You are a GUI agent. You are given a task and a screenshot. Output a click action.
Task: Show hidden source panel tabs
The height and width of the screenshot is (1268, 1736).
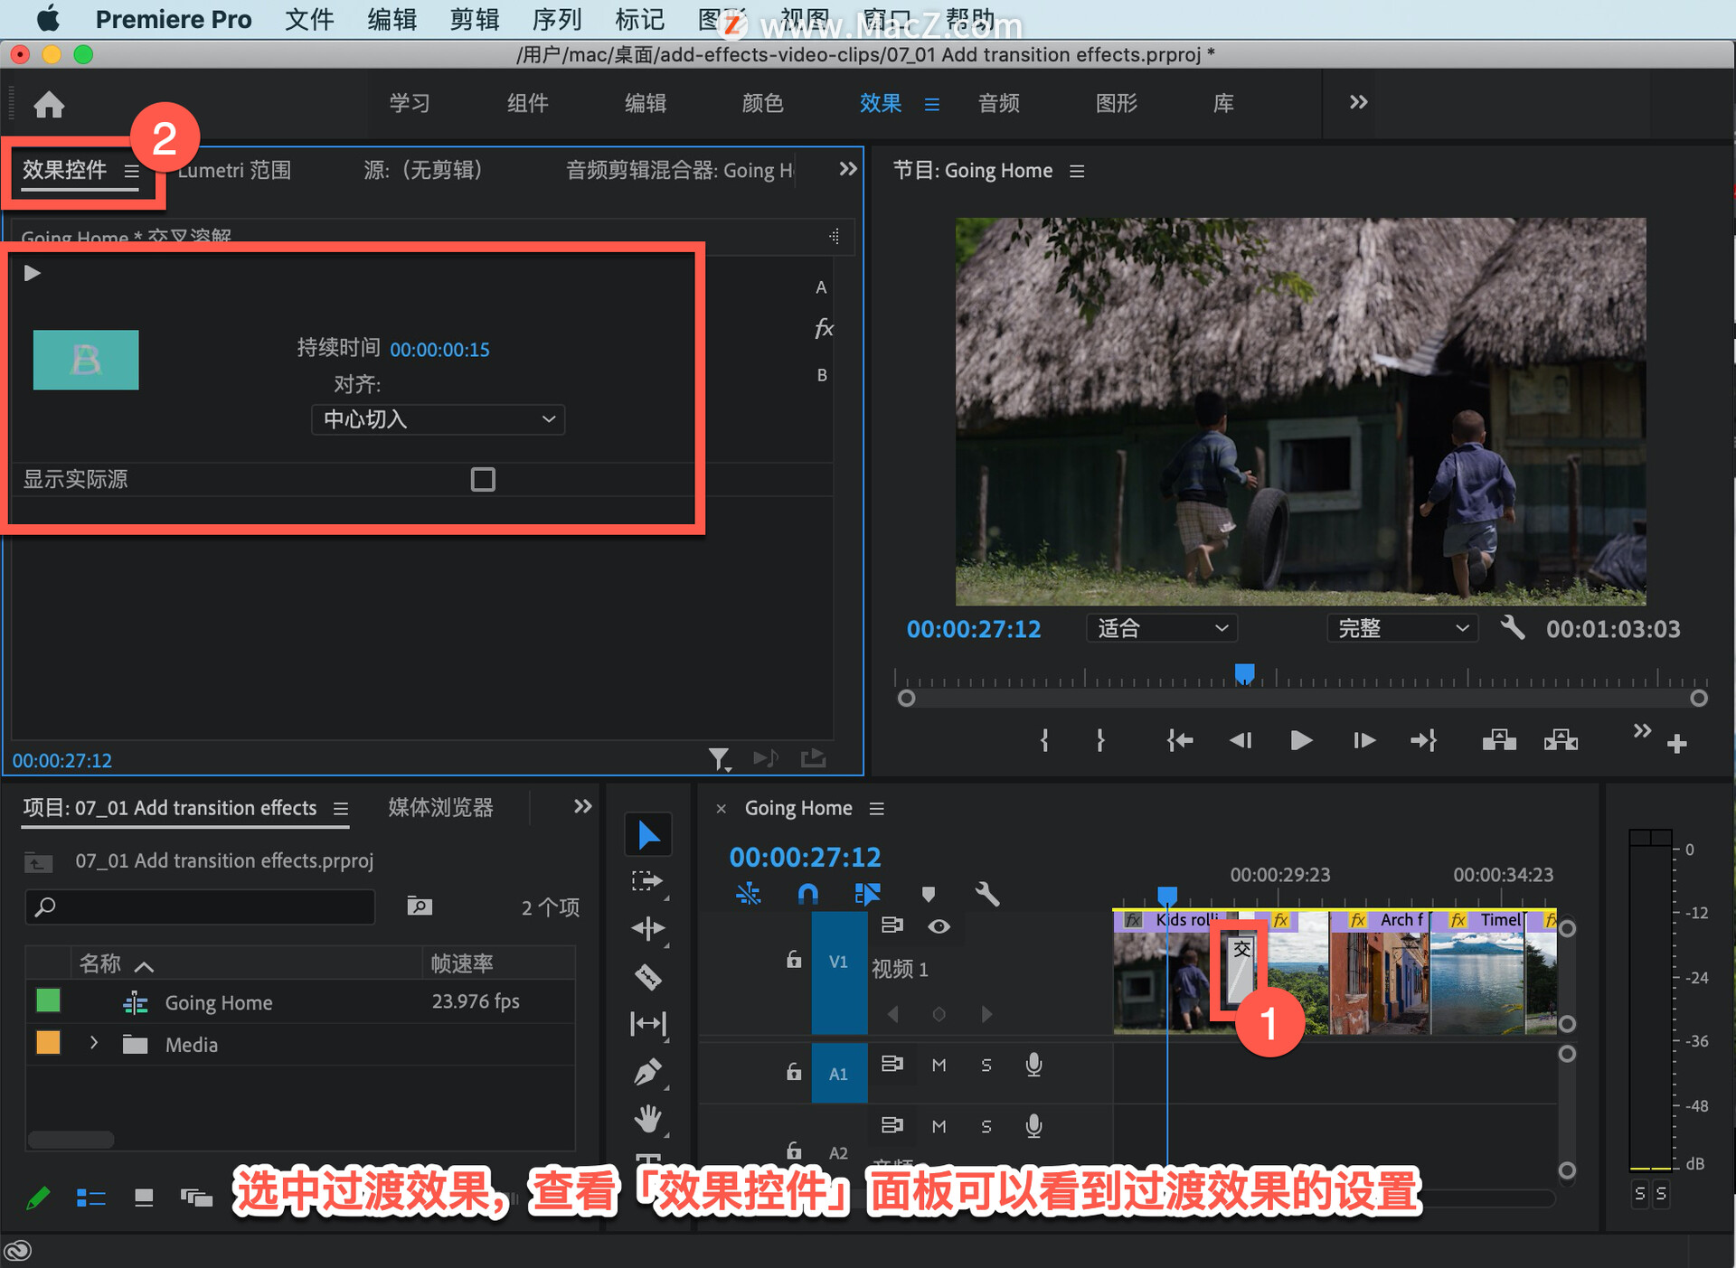tap(847, 169)
